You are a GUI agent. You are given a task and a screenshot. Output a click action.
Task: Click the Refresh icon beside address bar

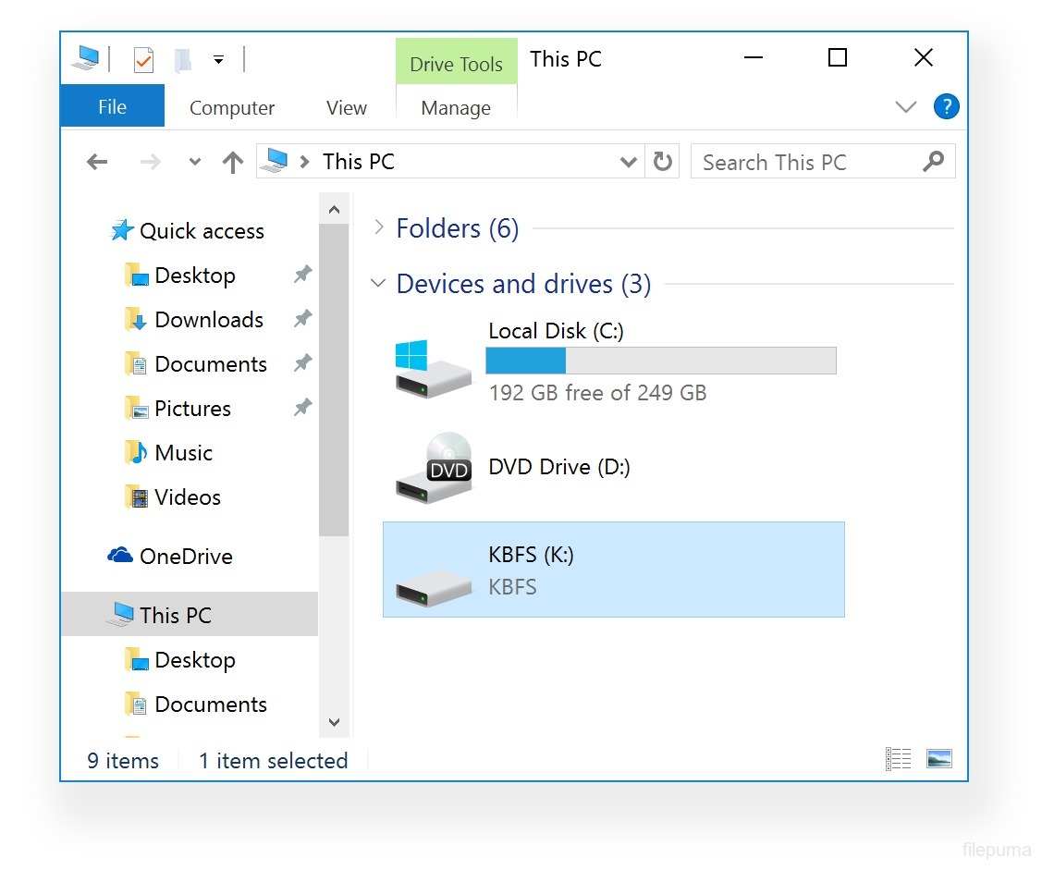(x=662, y=162)
